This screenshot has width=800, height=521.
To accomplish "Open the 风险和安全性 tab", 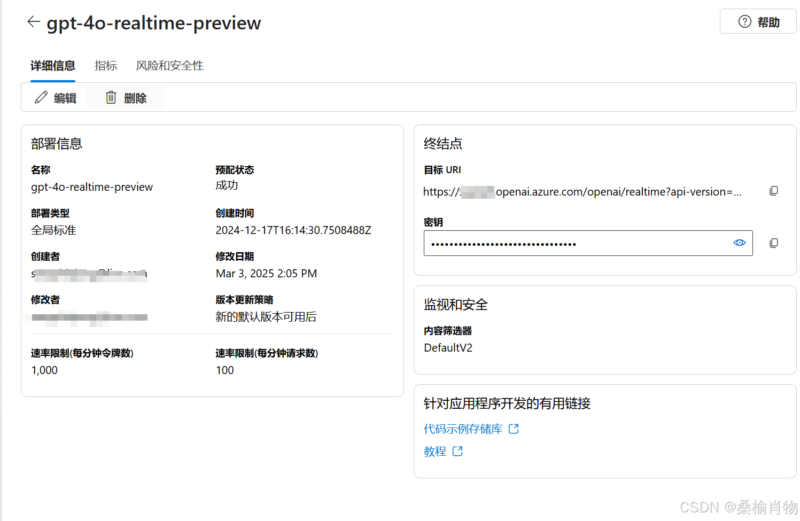I will 170,66.
